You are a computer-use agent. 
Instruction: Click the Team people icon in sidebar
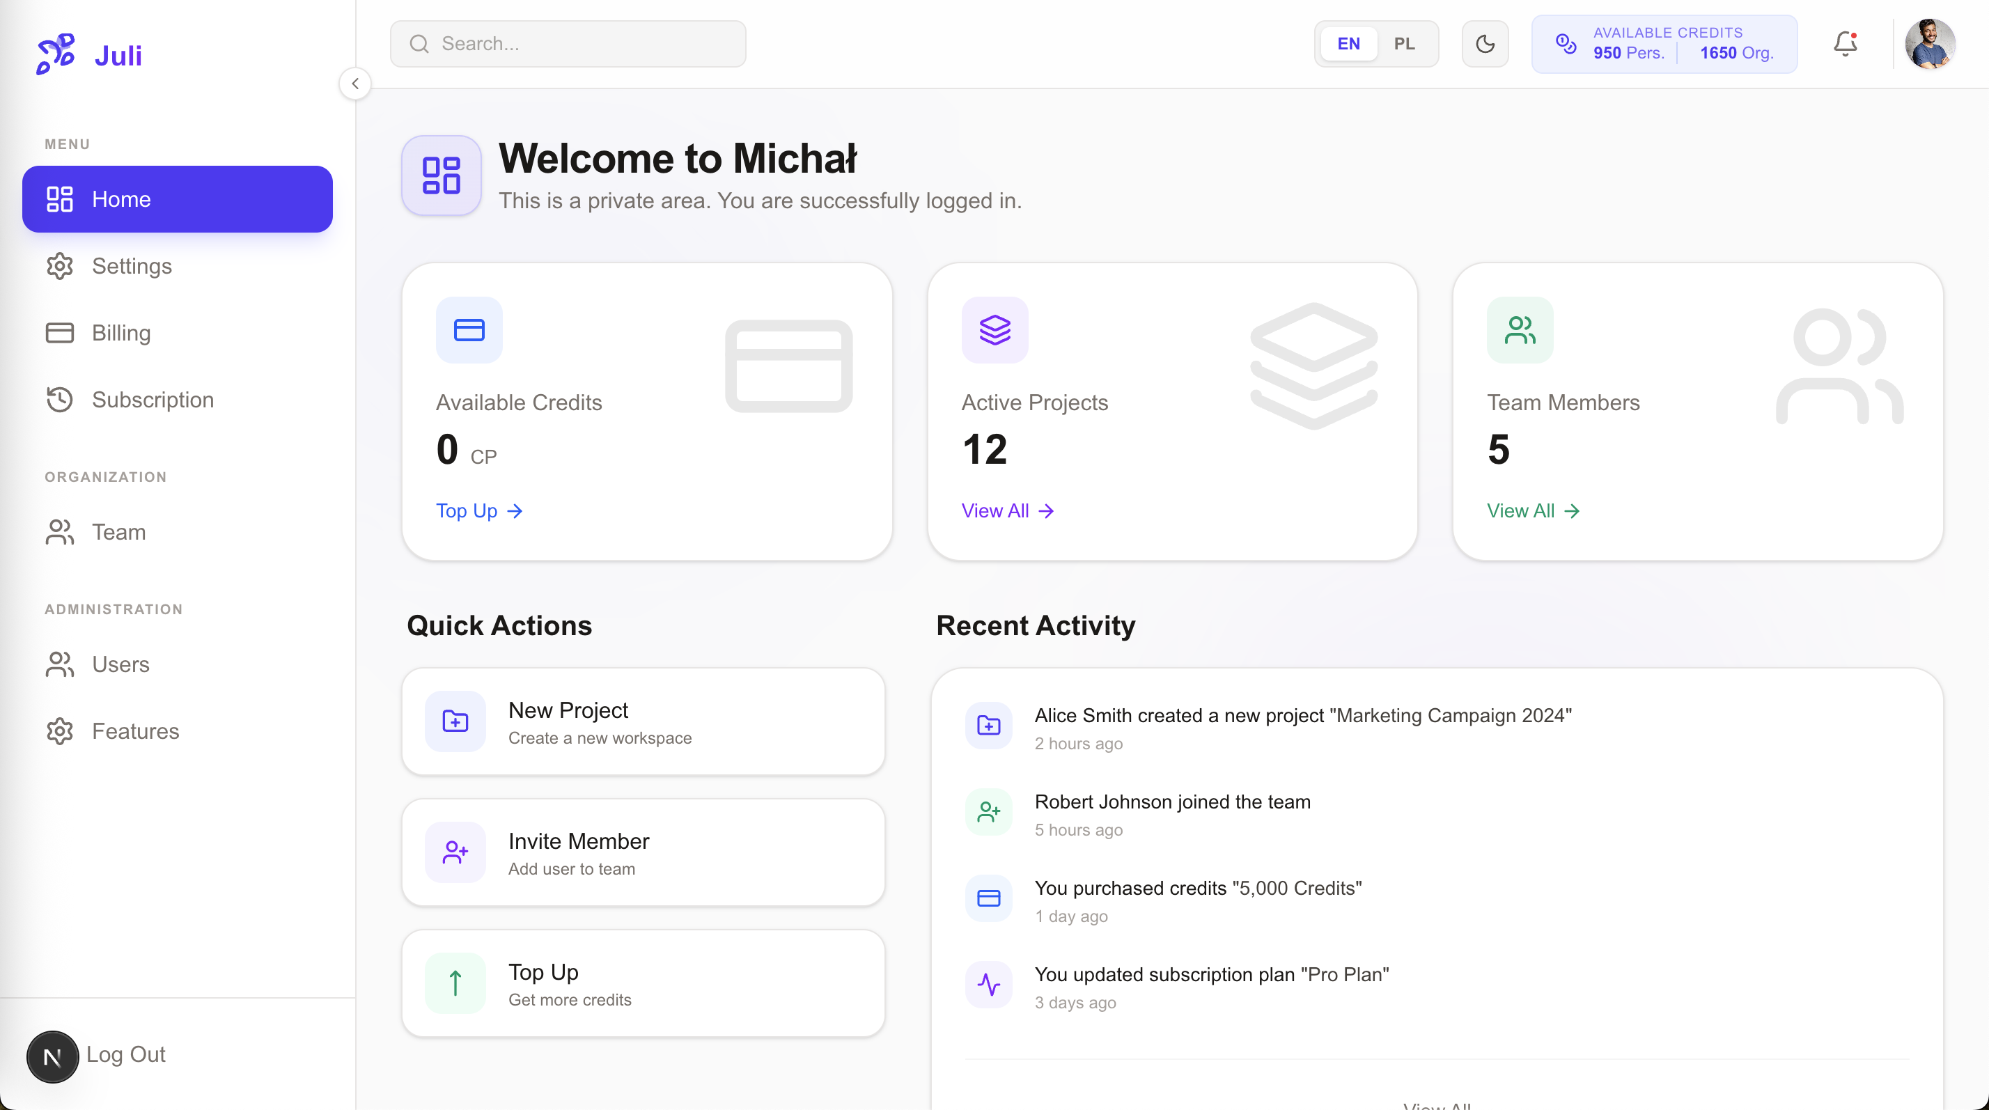point(59,532)
